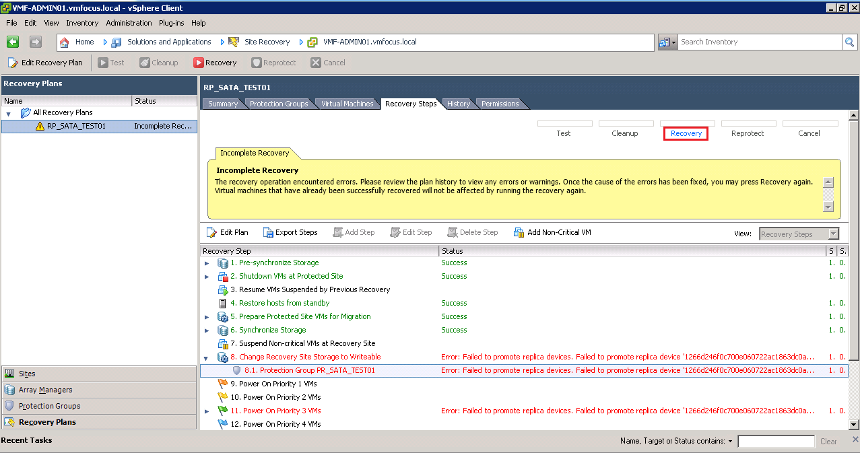Expand step 1 Pre-synchronize Storage
This screenshot has width=860, height=453.
click(x=207, y=263)
